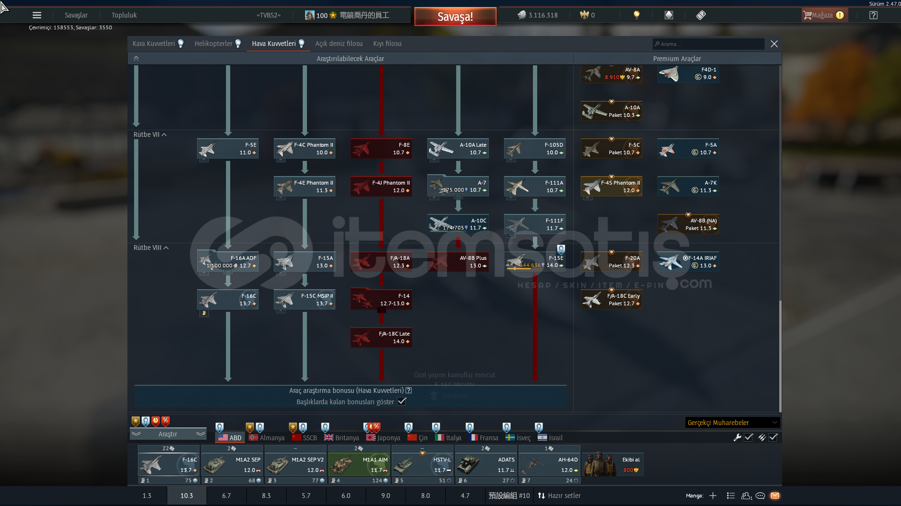Select the F-111F aircraft card
Image resolution: width=901 pixels, height=506 pixels.
535,224
